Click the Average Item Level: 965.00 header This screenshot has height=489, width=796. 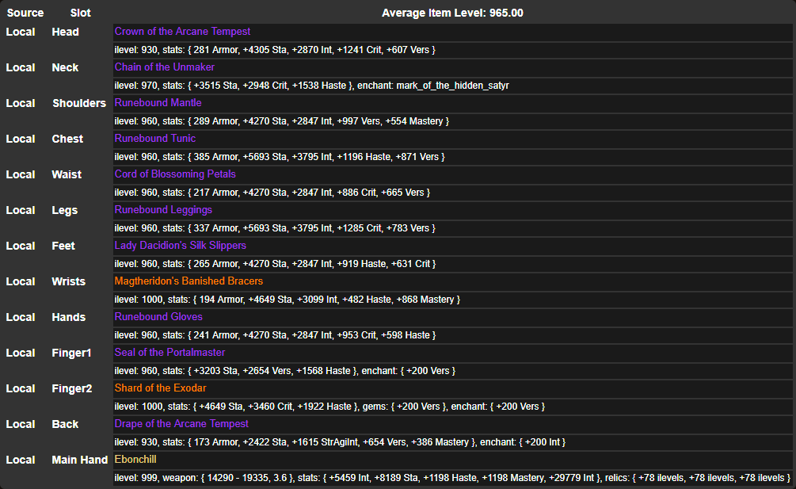452,13
